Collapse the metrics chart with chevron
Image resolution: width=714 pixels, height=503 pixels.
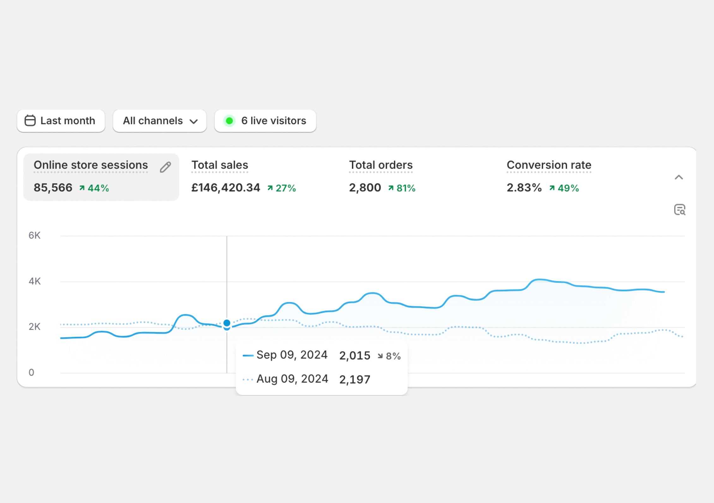click(x=679, y=177)
